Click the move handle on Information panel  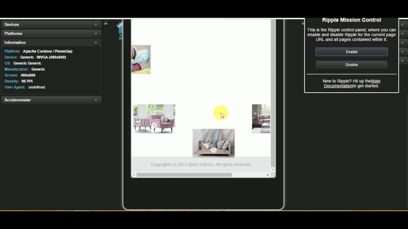[x=96, y=43]
